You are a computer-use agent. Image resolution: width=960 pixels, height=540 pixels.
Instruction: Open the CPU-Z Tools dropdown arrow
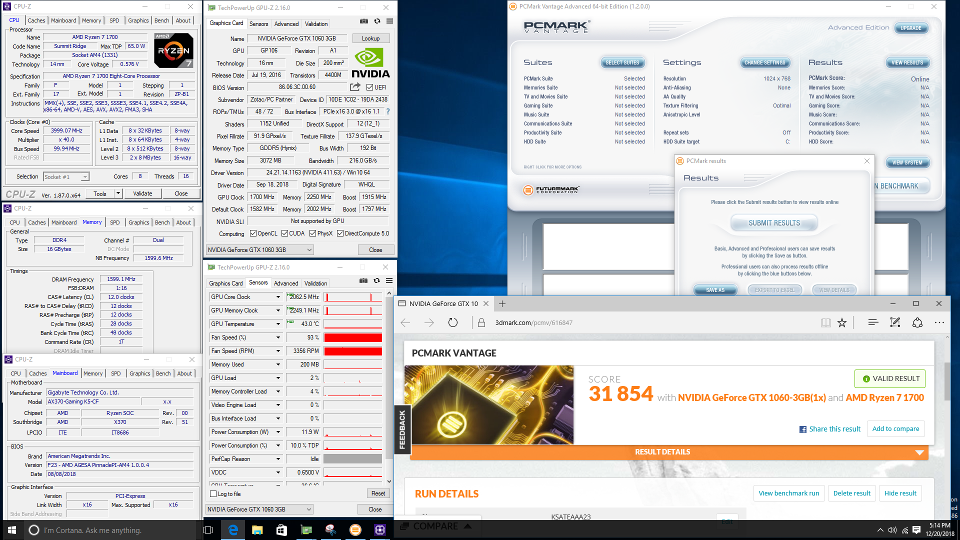(118, 193)
